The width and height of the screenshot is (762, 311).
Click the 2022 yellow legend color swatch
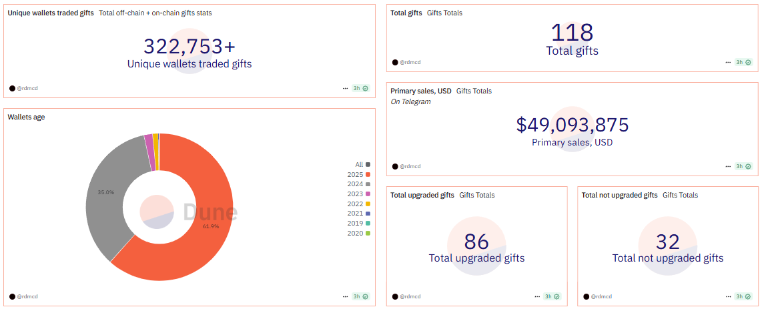[368, 204]
